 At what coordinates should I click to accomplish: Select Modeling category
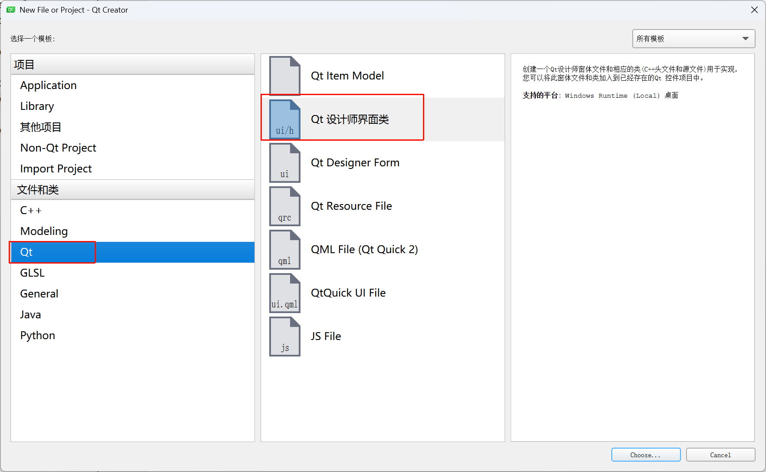pos(132,231)
